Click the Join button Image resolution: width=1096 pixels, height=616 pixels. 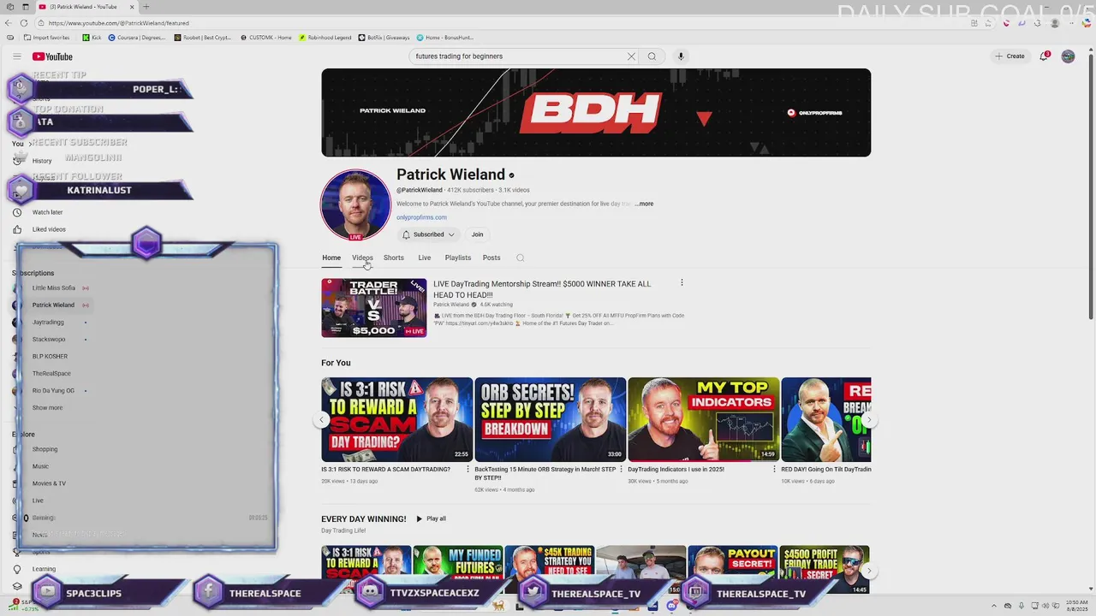coord(477,234)
